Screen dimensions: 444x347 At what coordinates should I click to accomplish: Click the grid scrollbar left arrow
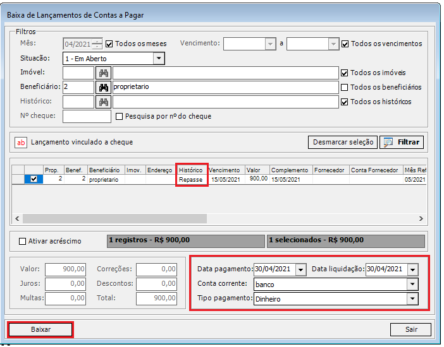17,218
